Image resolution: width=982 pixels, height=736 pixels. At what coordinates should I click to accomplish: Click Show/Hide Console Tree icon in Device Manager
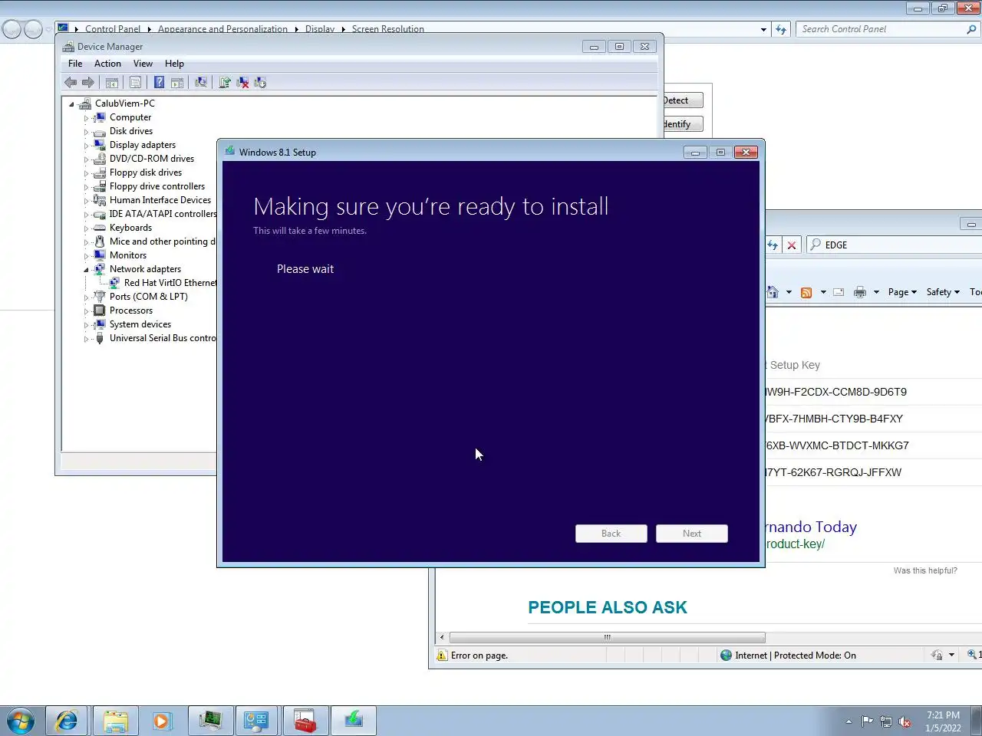tap(112, 83)
